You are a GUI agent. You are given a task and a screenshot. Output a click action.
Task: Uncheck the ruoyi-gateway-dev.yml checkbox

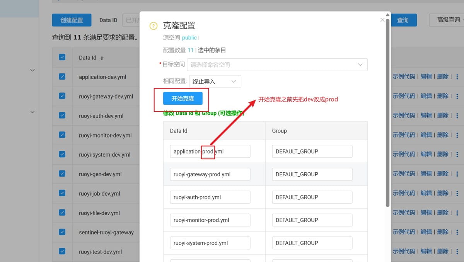62,96
